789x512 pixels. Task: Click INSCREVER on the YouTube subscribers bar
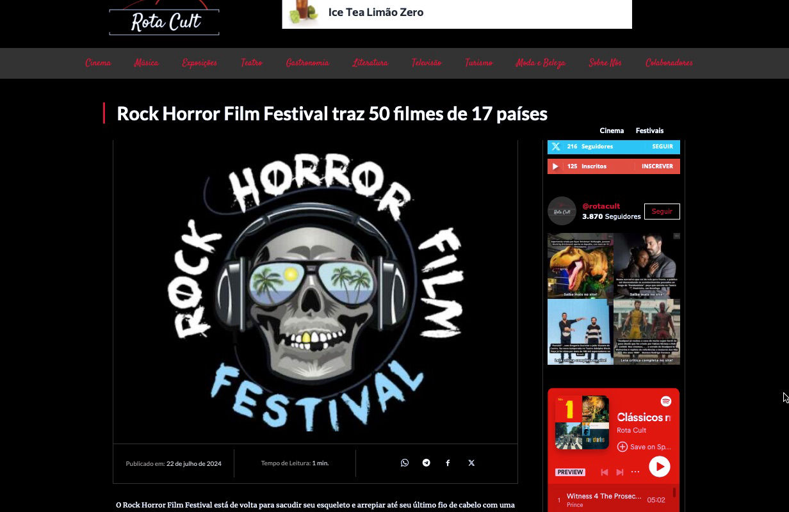tap(657, 166)
